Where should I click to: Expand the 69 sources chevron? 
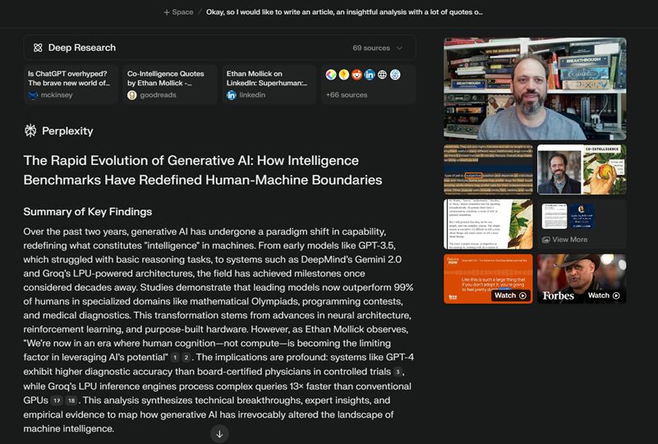click(399, 48)
